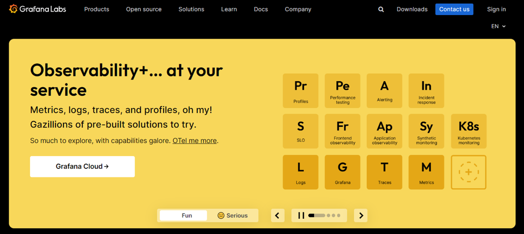Viewport: 524px width, 234px height.
Task: Expand the EN language dropdown
Action: coord(498,26)
